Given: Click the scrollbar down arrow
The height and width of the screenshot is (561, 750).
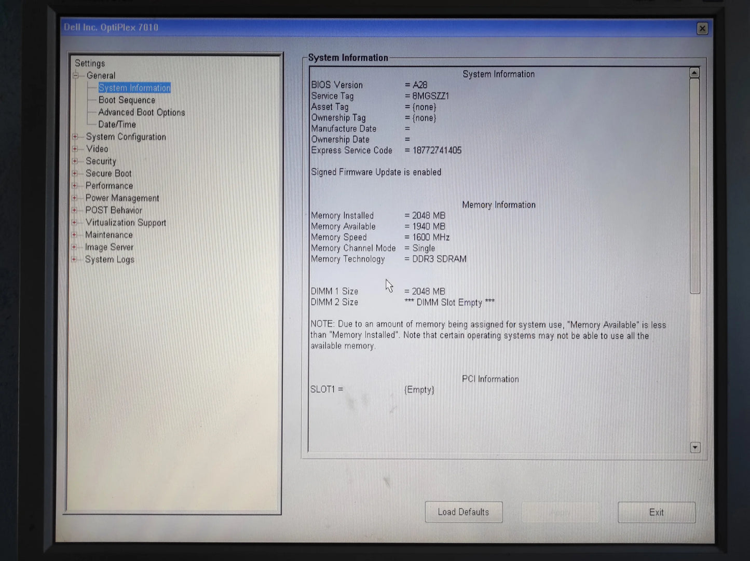Looking at the screenshot, I should point(696,447).
